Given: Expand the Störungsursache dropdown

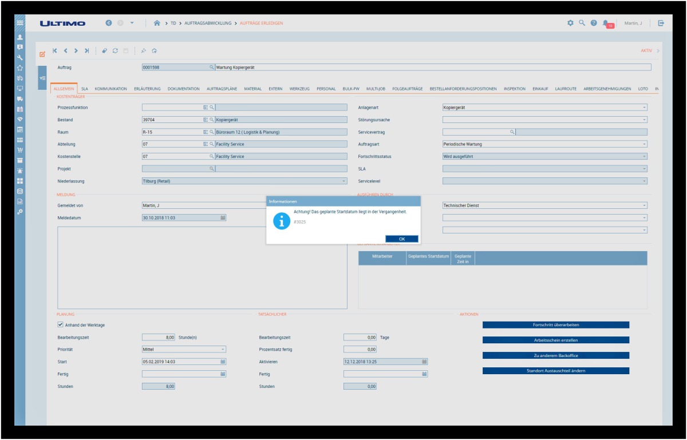Looking at the screenshot, I should 644,120.
